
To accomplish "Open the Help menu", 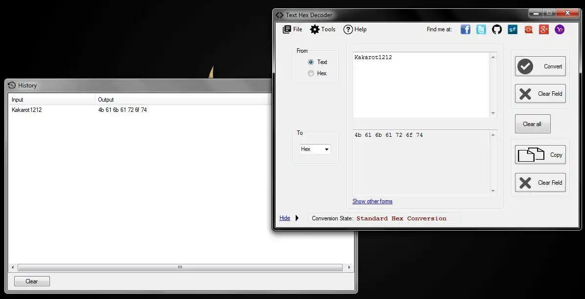I will pyautogui.click(x=355, y=29).
